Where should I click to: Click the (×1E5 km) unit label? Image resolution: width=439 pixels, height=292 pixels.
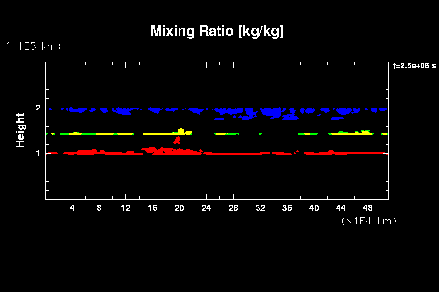(x=33, y=46)
